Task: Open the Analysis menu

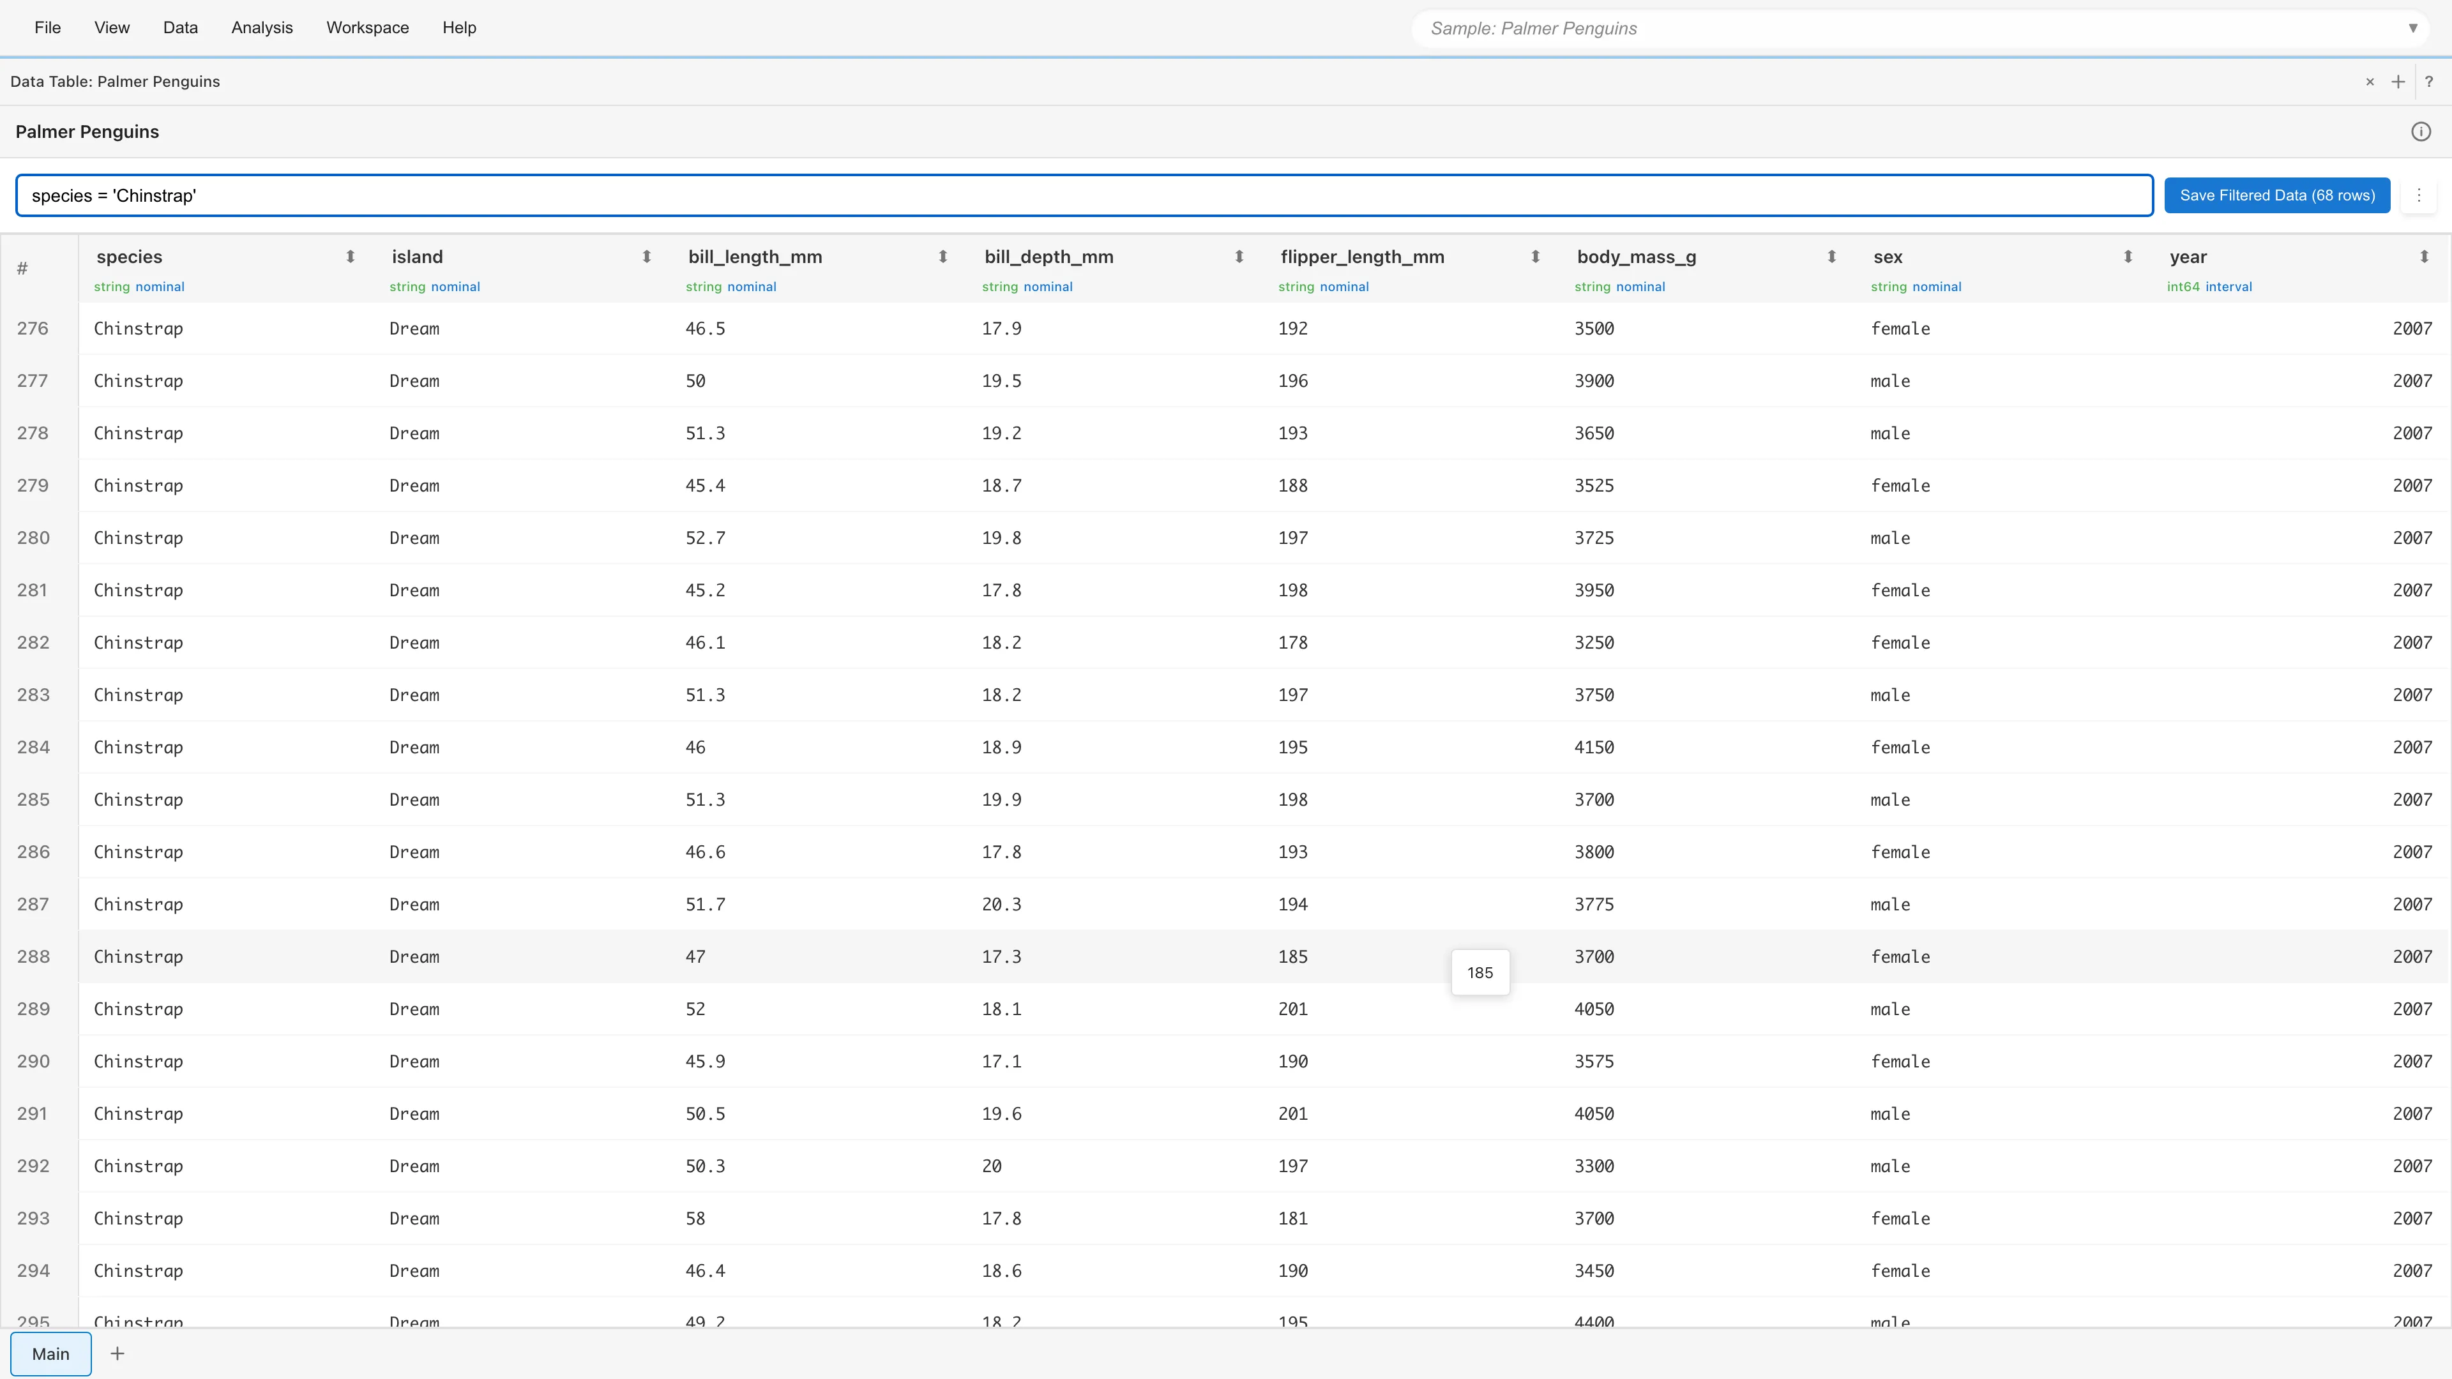Action: (x=262, y=27)
